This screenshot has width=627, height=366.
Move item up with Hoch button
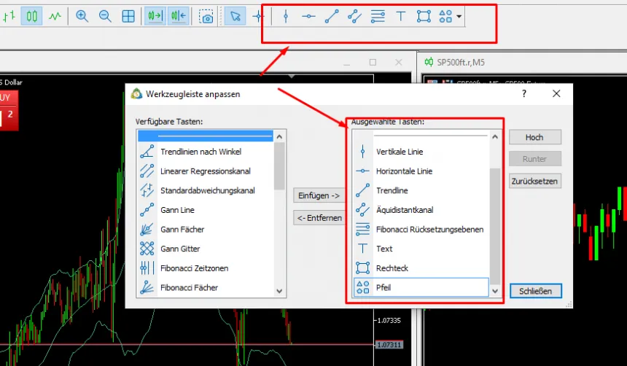(535, 137)
